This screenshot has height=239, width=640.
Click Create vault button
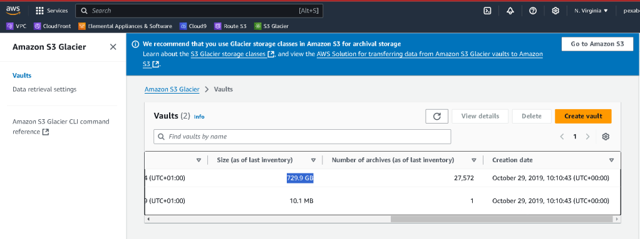pos(583,116)
